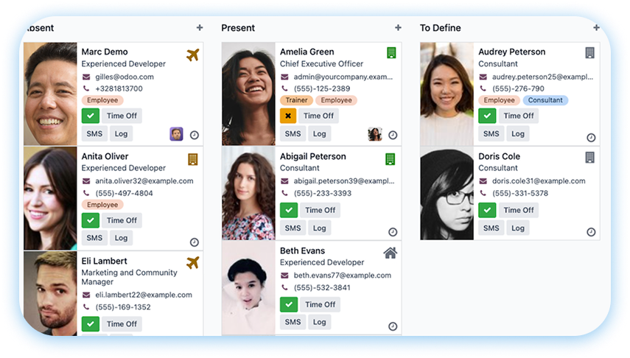Toggle the orange X button on Amelia Green's card

(x=288, y=116)
